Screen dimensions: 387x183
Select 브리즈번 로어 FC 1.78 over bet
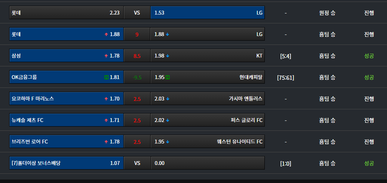(66, 142)
